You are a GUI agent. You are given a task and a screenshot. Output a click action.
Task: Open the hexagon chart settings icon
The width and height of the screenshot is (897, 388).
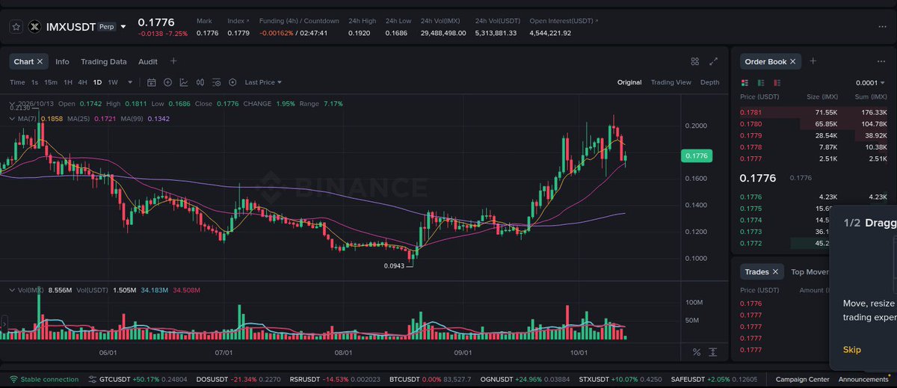coord(232,82)
